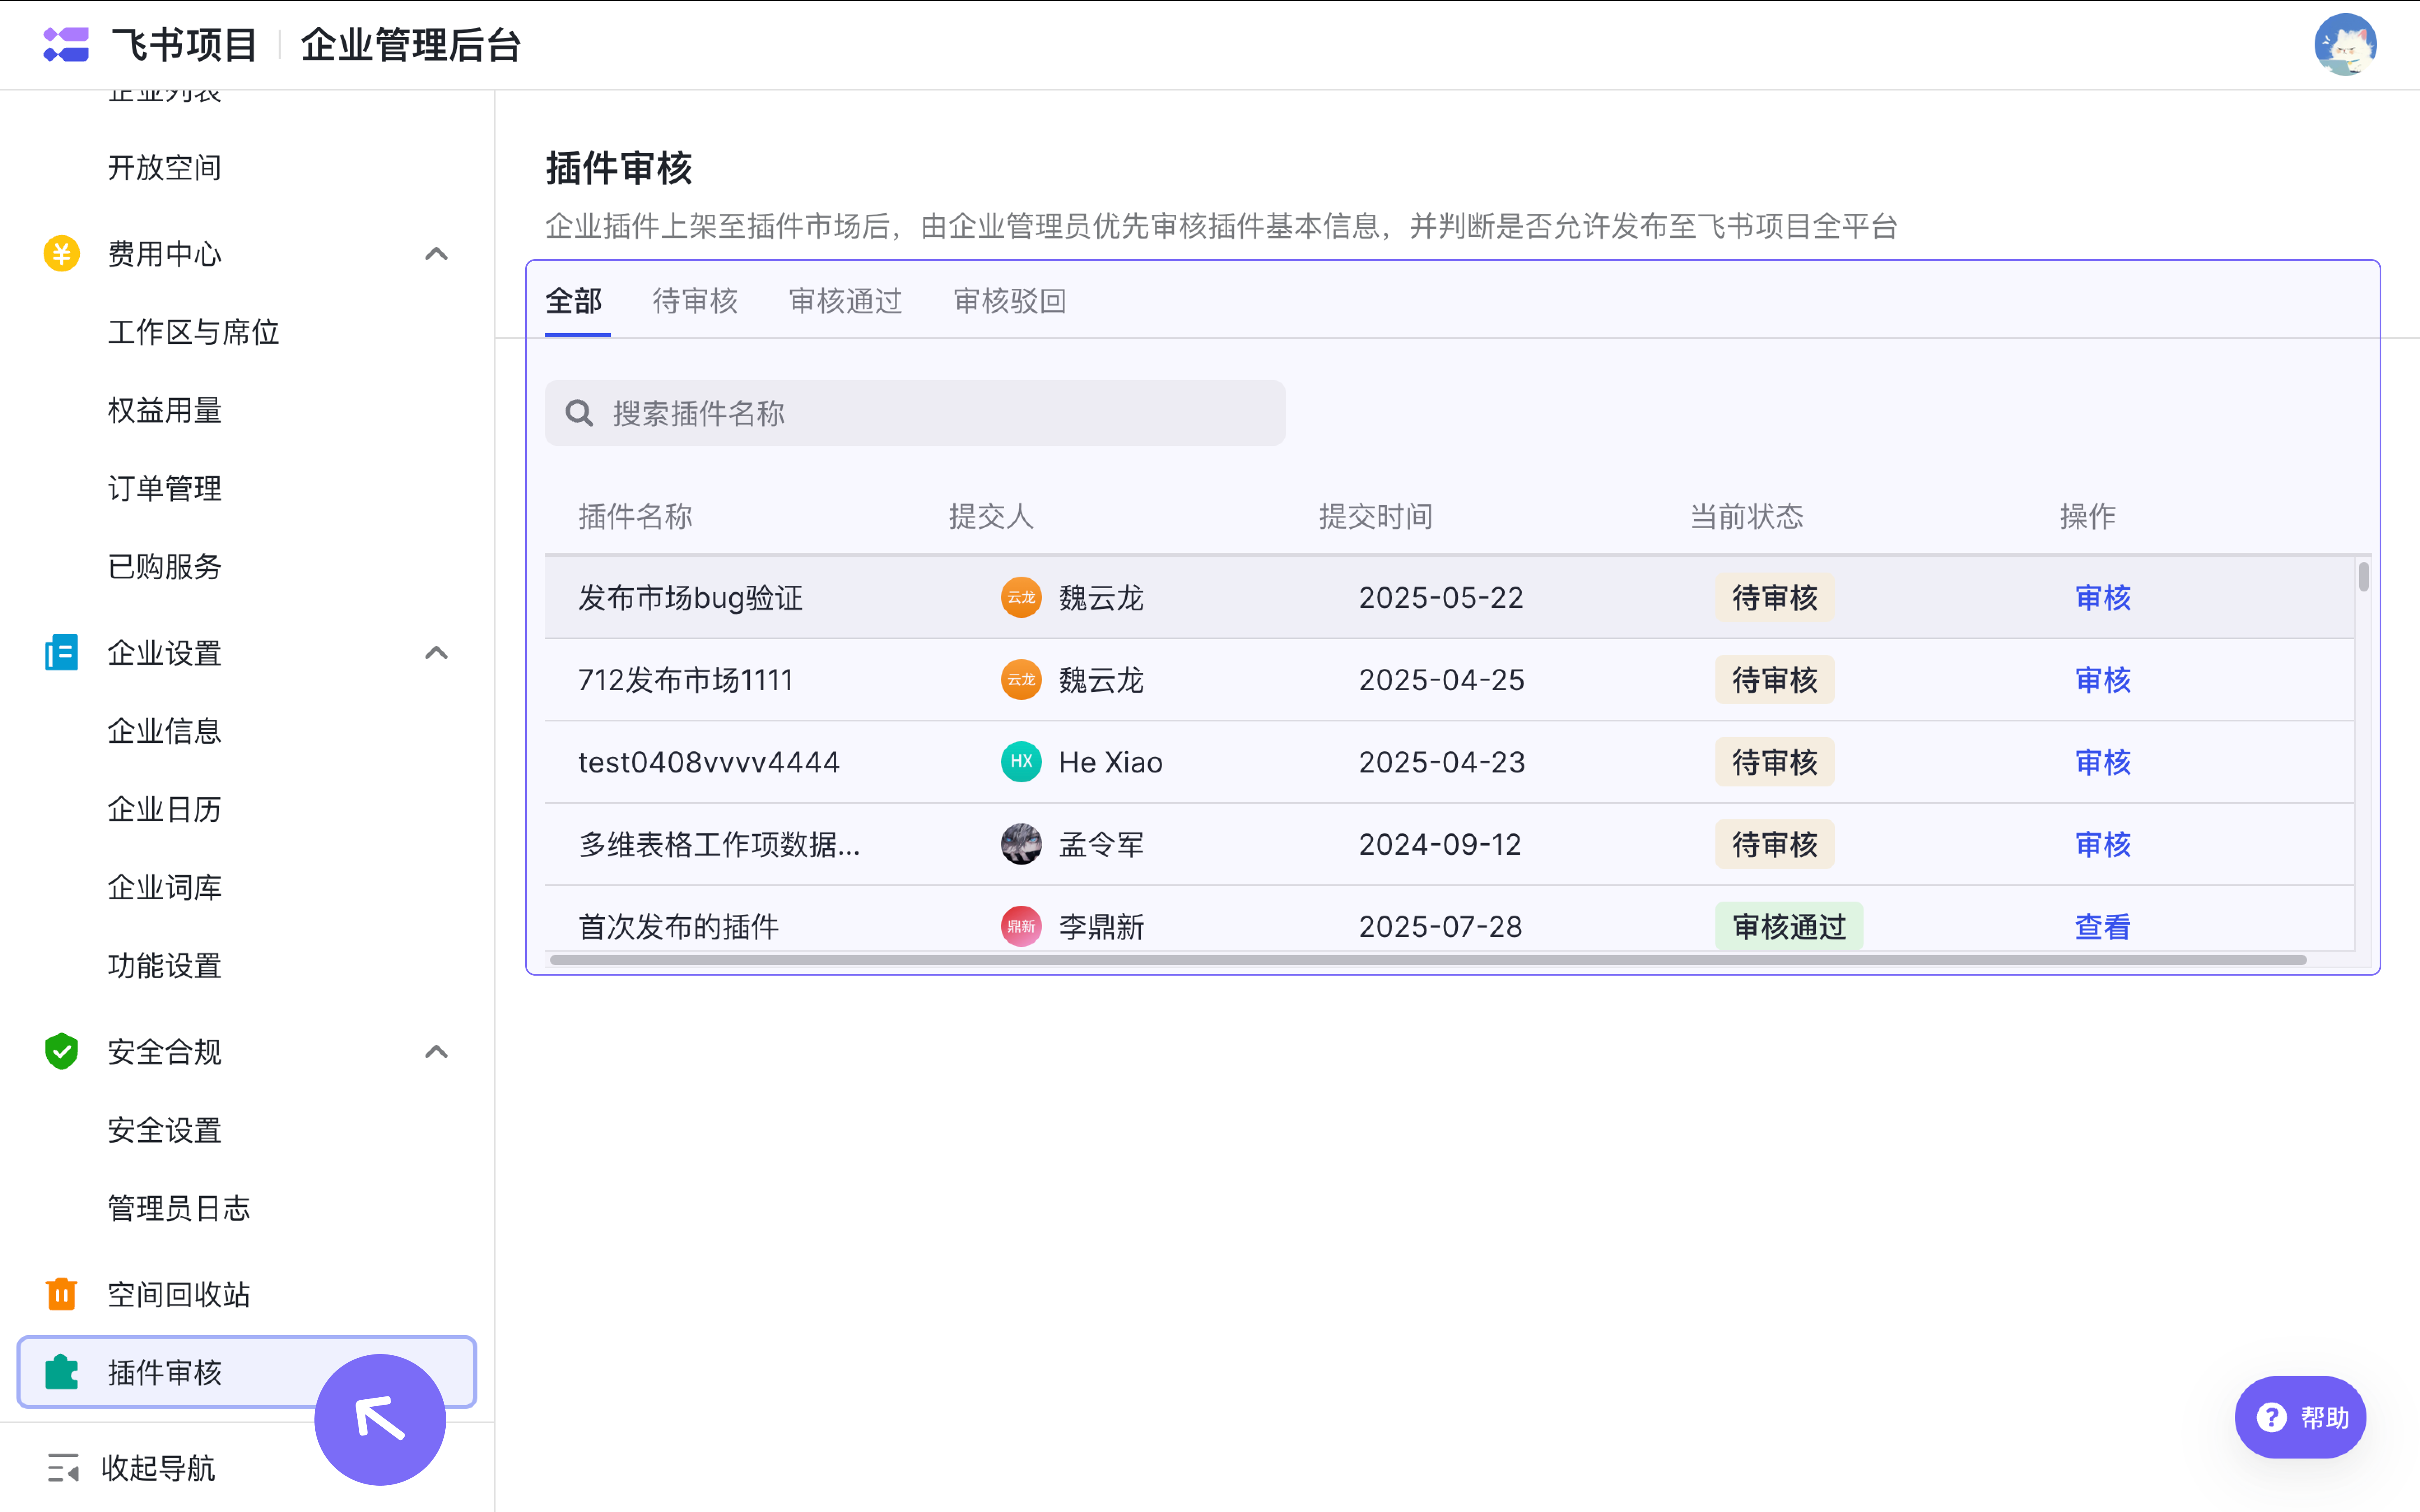Collapse the 费用中心 section

[x=436, y=254]
